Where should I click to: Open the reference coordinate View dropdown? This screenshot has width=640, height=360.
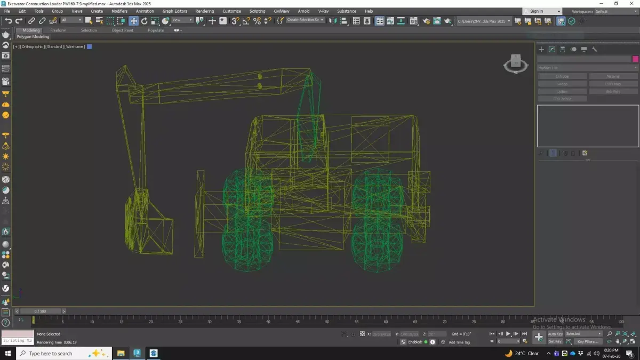click(182, 20)
